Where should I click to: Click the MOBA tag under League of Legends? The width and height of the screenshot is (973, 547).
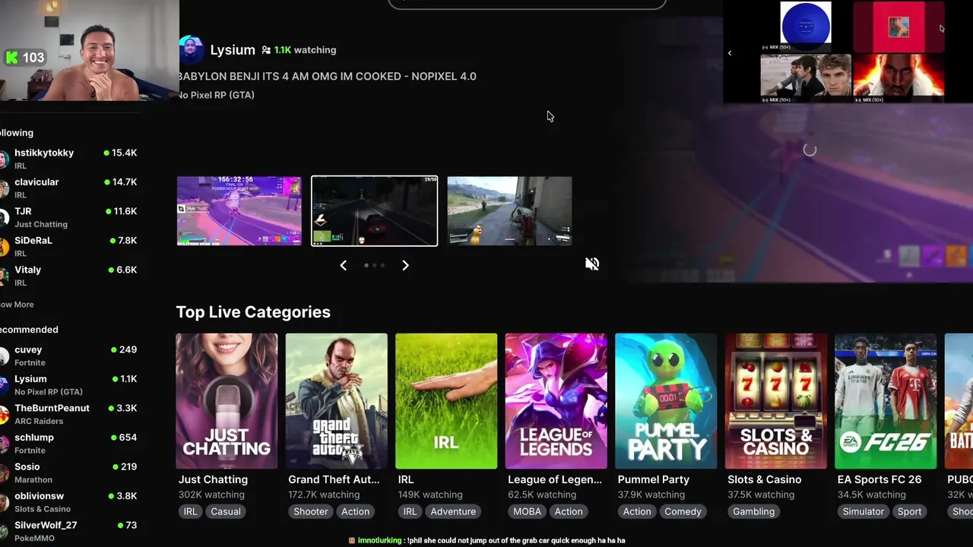[x=527, y=511]
